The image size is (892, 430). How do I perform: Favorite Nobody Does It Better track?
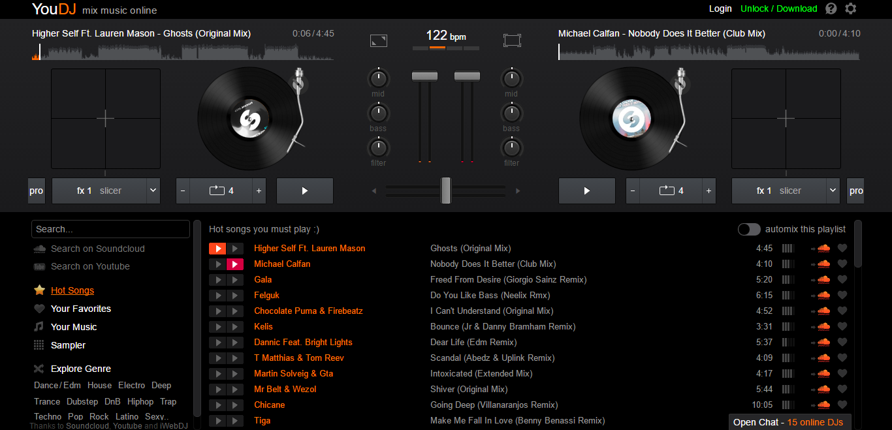(x=842, y=264)
